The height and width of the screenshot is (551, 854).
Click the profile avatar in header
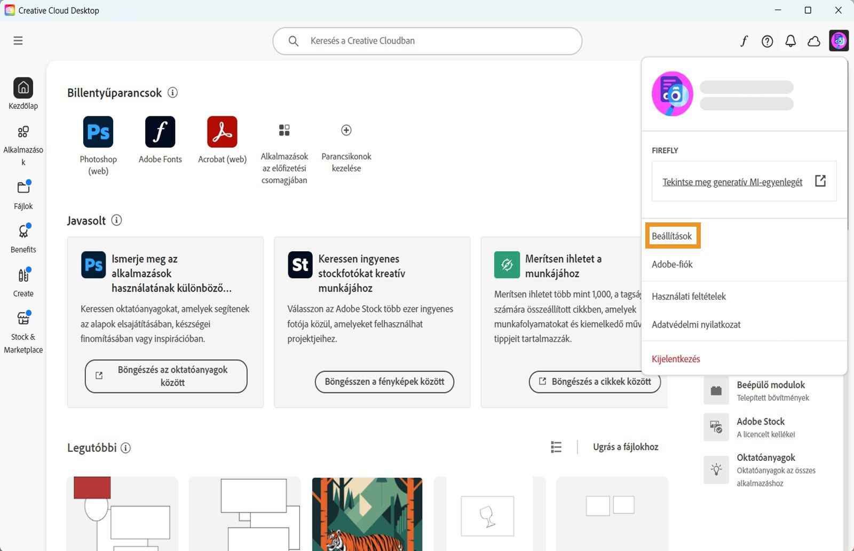pyautogui.click(x=839, y=41)
